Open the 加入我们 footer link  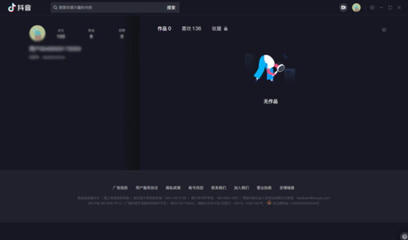[x=241, y=188]
